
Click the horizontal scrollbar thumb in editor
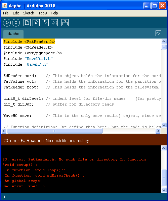[55, 131]
